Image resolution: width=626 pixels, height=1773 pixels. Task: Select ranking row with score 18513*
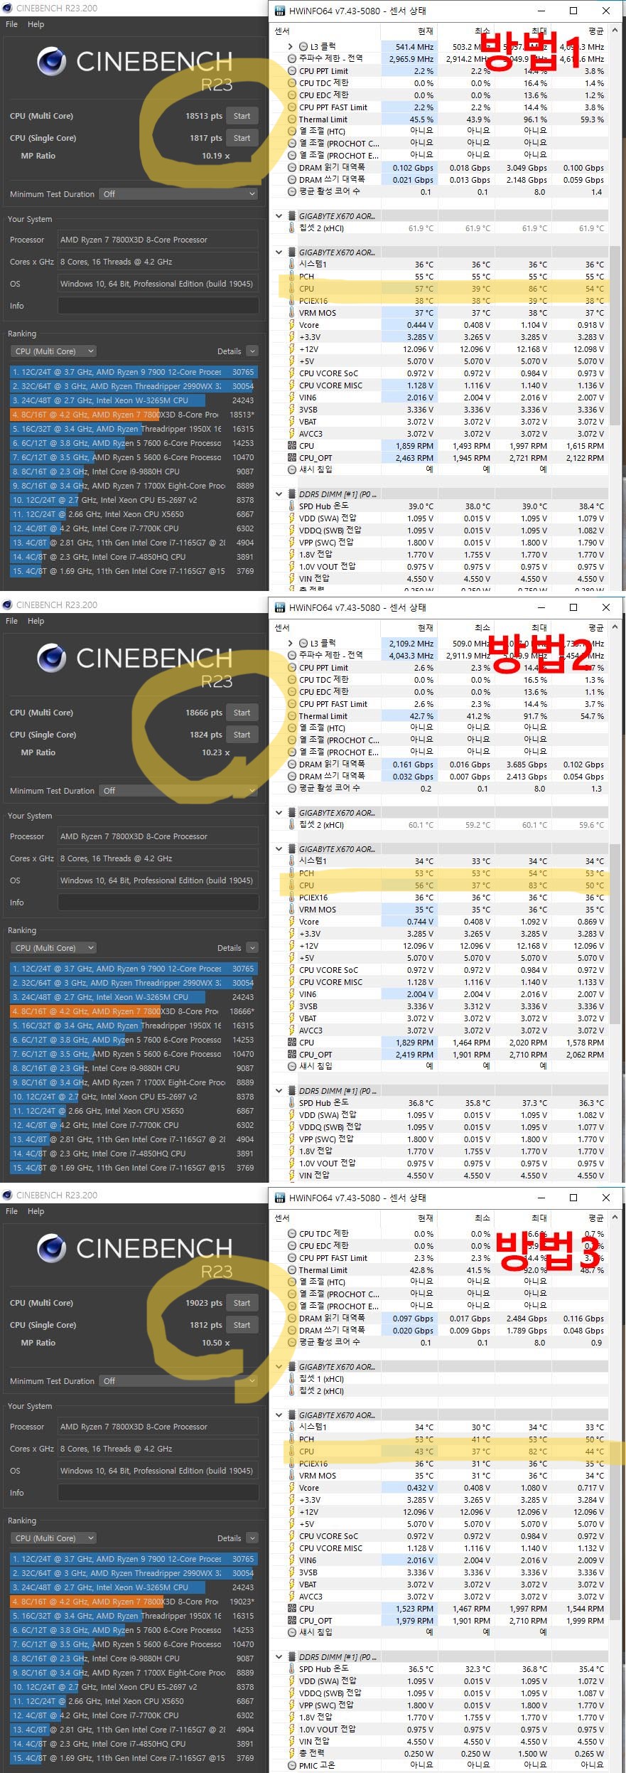134,415
